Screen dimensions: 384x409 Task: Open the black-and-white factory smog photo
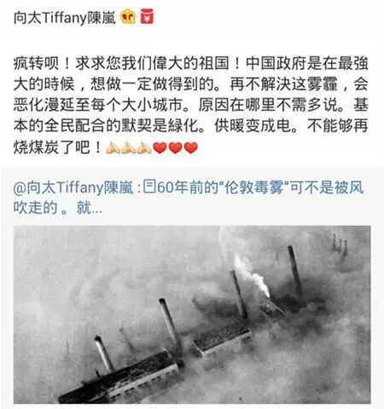192,314
